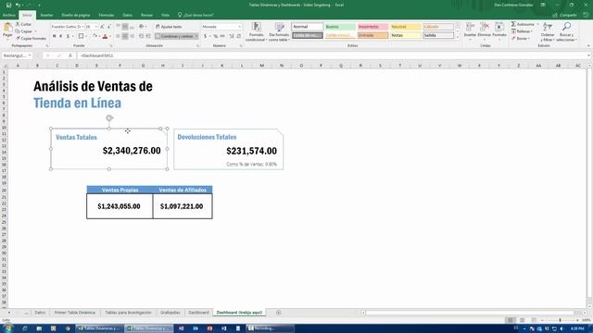The height and width of the screenshot is (333, 593).
Task: Decrease font size with the small A
Action: click(x=109, y=27)
